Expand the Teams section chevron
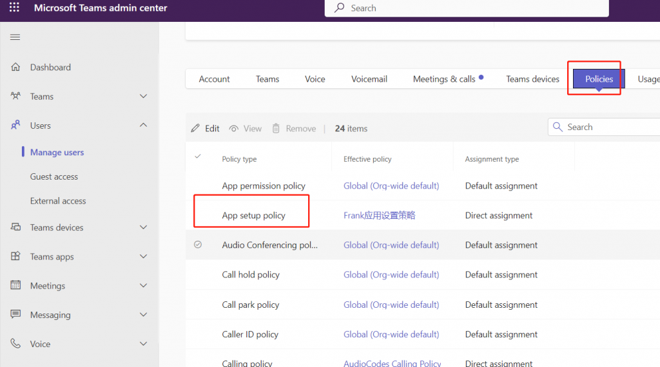The image size is (660, 367). 144,97
